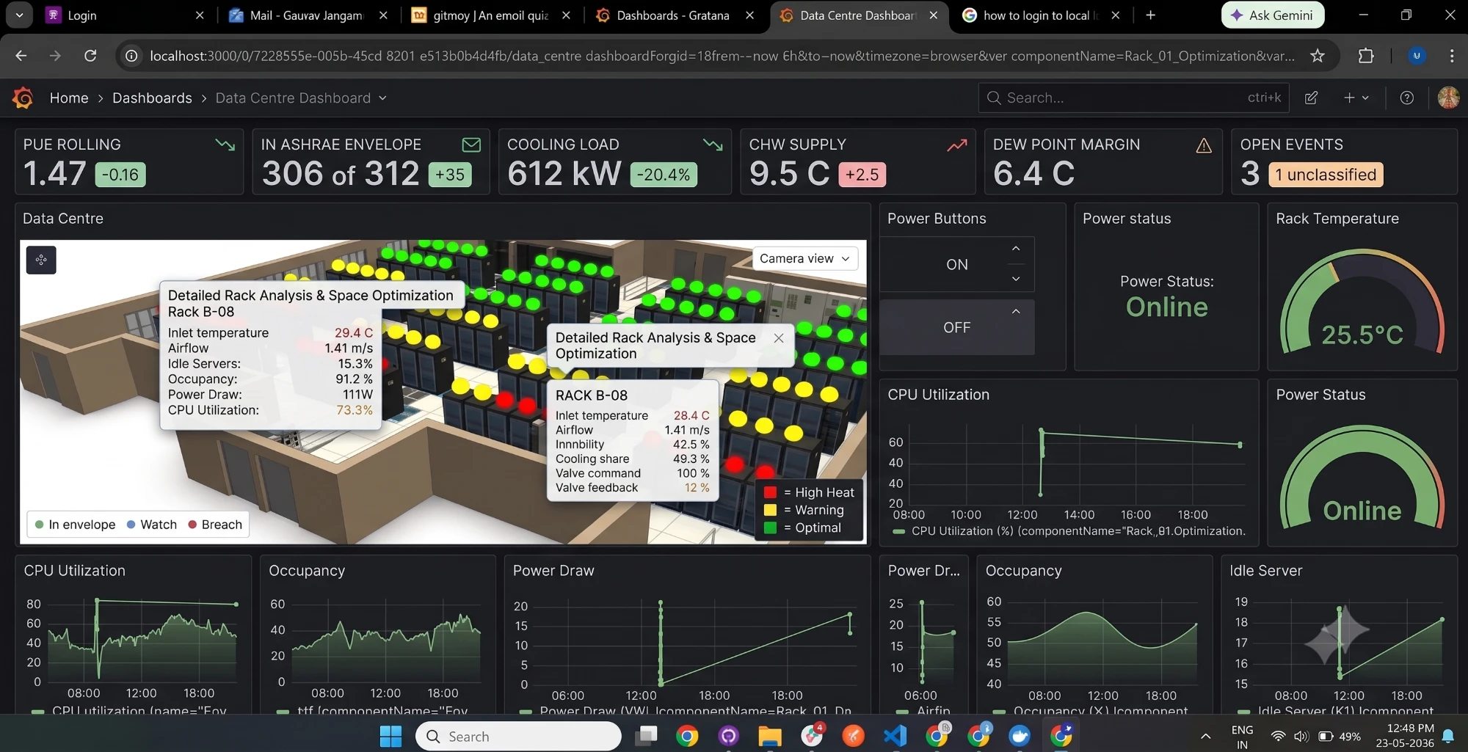Open Visual Studio Code from the taskbar
Screen dimensions: 1468x752
(x=895, y=736)
